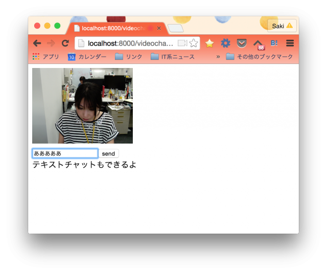Click the テキストチャットもできるよ message

[84, 165]
